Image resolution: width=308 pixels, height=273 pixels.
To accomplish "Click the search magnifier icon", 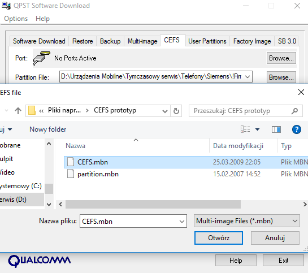I will click(x=294, y=111).
